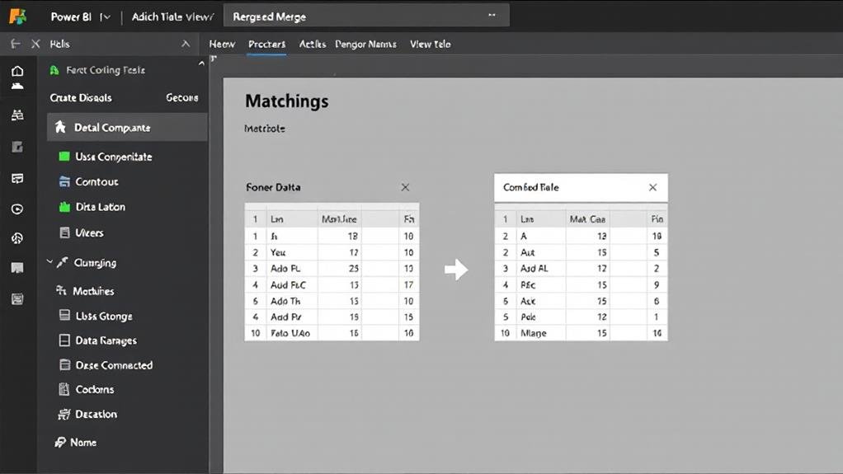The height and width of the screenshot is (474, 843).
Task: Click the edit square icon in left rail
Action: (17, 147)
